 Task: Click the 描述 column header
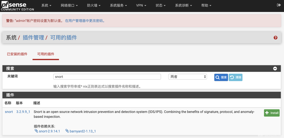pos(37,103)
